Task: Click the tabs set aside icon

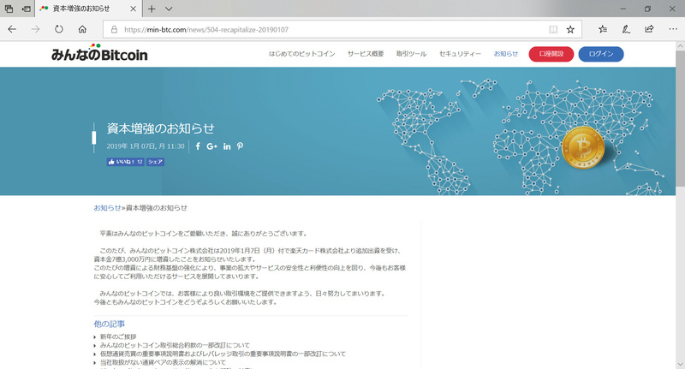Action: click(x=9, y=9)
